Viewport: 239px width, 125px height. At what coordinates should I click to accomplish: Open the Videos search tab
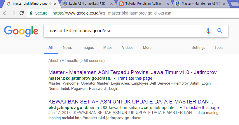[x=128, y=48]
